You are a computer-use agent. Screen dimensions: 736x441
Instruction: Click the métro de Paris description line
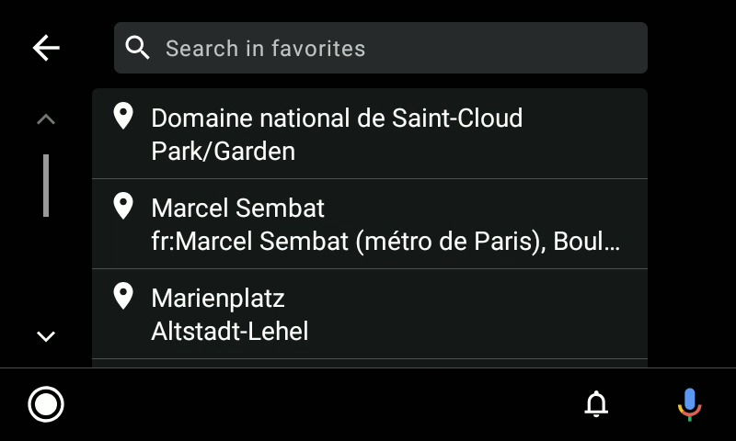pos(385,242)
